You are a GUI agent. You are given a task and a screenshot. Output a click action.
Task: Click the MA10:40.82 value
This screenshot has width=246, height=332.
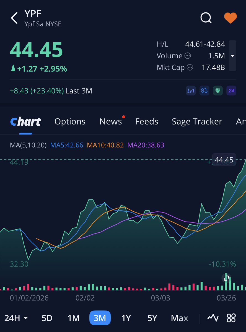105,145
